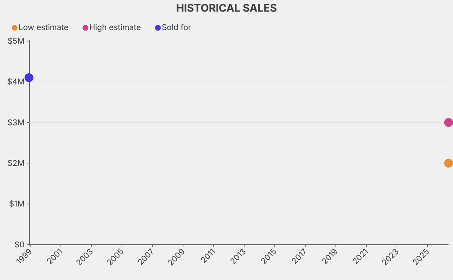
Task: Click the $2M y-axis label
Action: tap(16, 163)
